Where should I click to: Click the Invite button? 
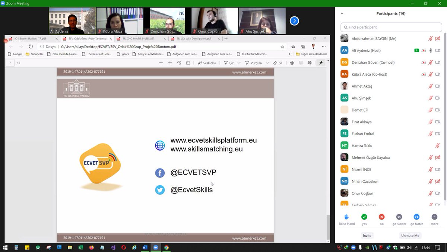(x=367, y=236)
